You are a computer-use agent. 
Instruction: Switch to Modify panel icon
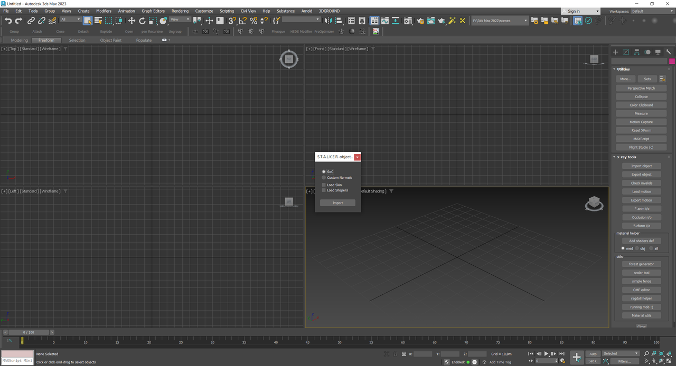point(626,52)
